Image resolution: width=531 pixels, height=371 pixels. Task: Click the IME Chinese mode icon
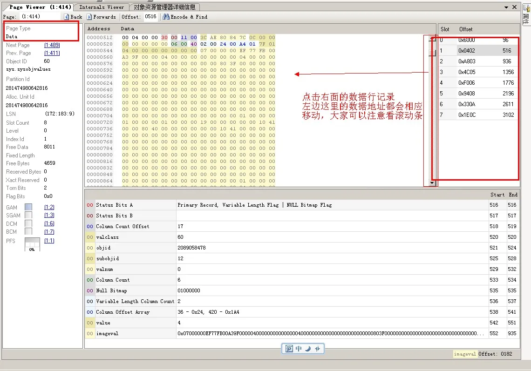[299, 349]
